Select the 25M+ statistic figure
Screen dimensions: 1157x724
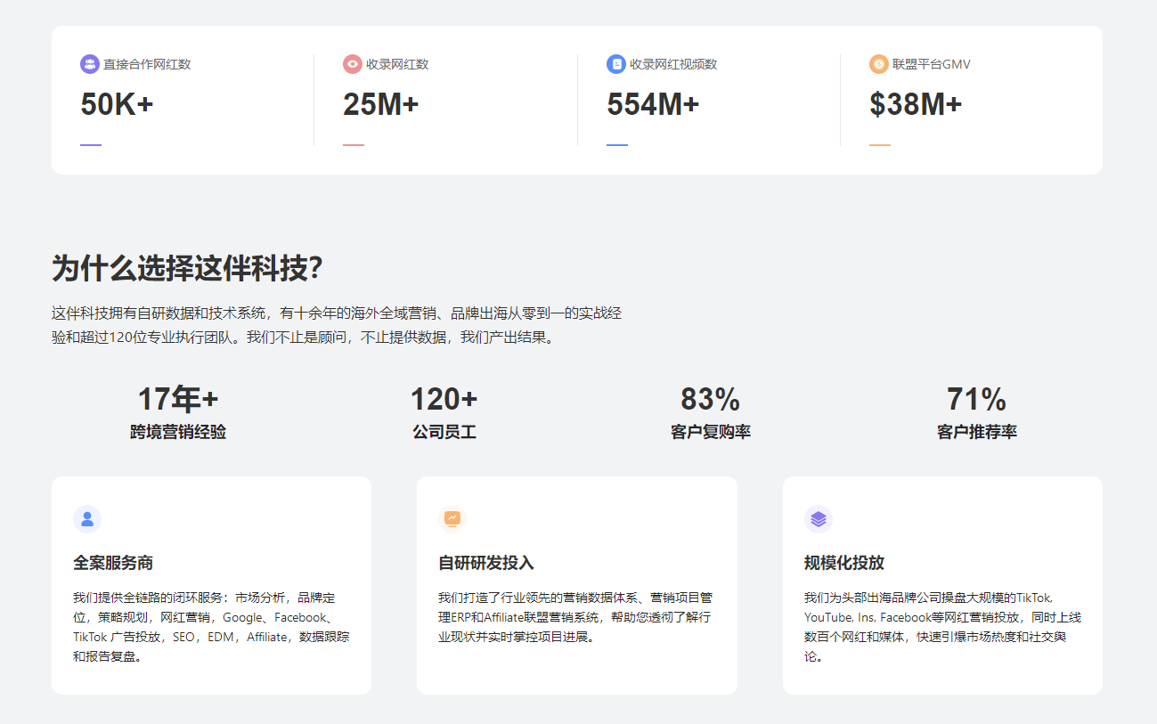tap(380, 105)
